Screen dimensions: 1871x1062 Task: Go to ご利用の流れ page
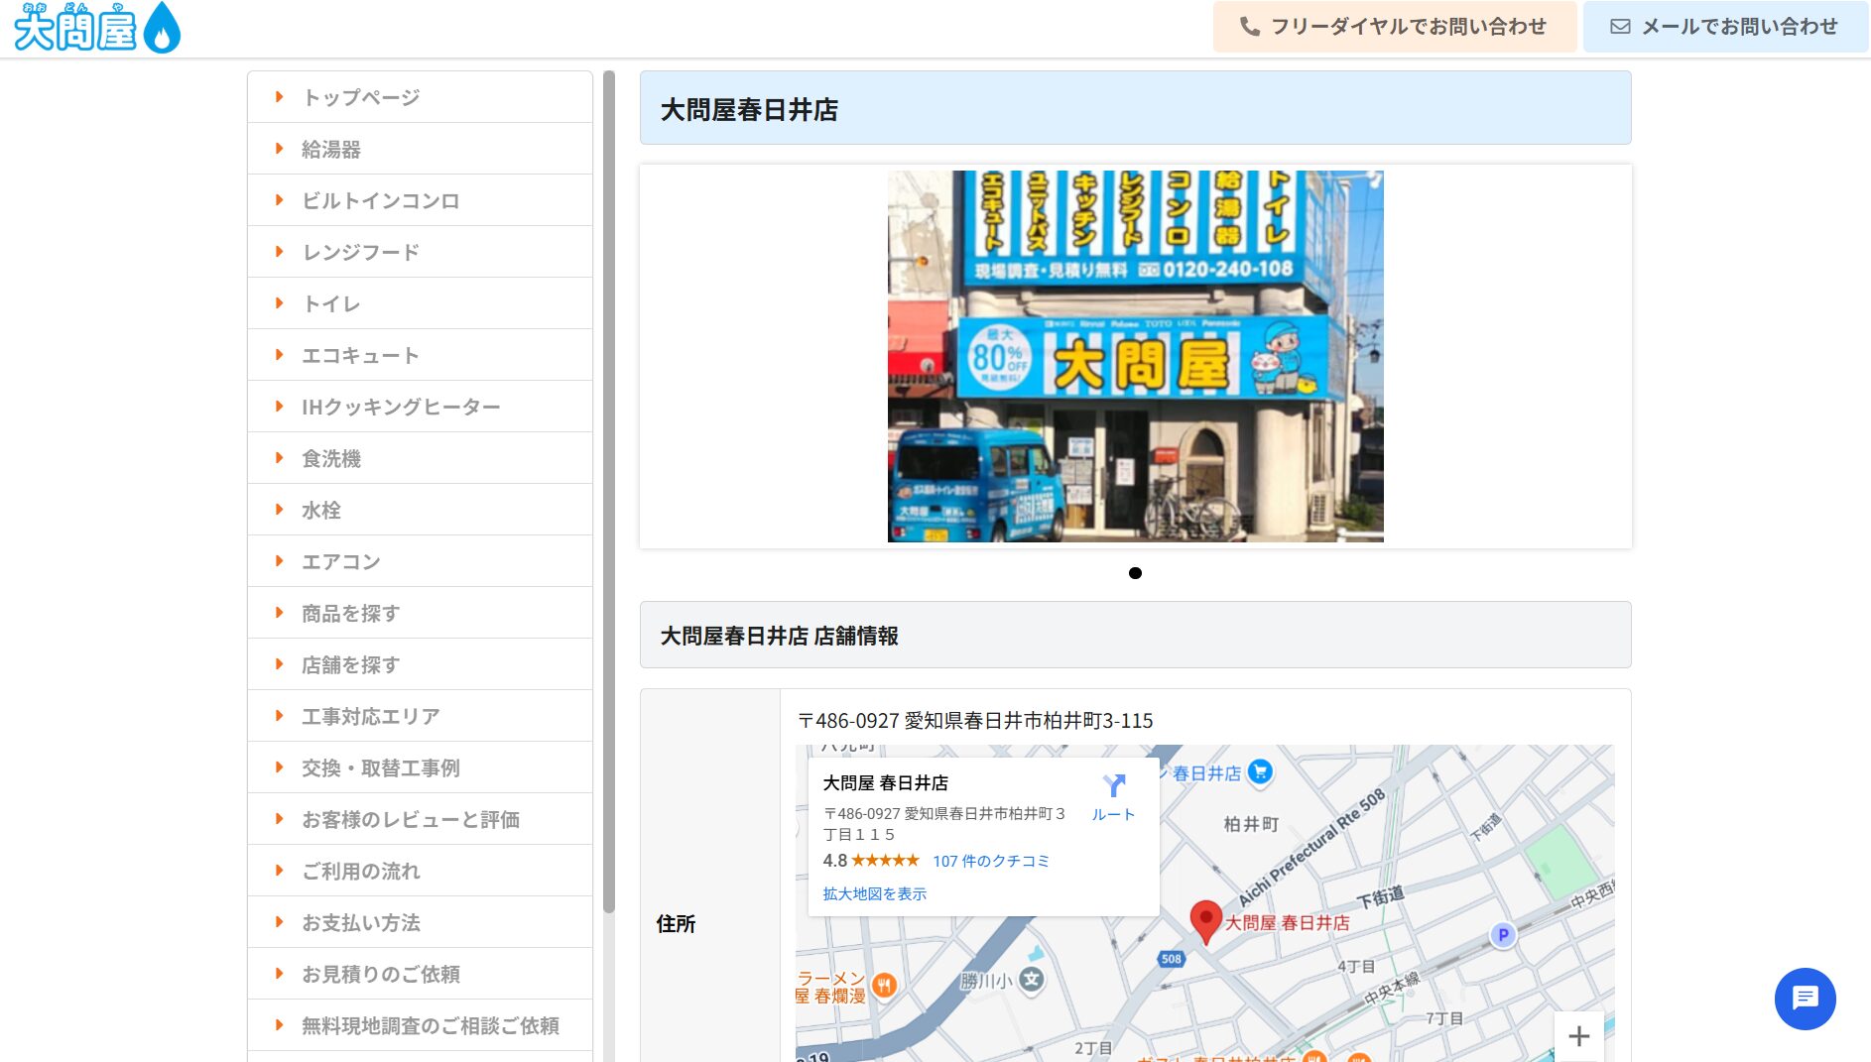[x=420, y=871]
